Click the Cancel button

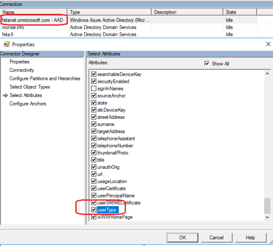[x=217, y=238]
